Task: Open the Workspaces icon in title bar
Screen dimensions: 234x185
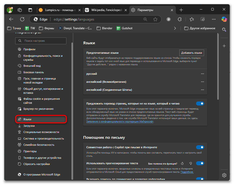Action: [x=20, y=10]
